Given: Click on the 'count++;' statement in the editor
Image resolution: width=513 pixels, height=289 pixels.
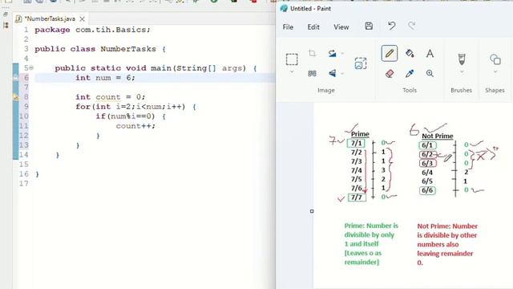Looking at the screenshot, I should (135, 126).
